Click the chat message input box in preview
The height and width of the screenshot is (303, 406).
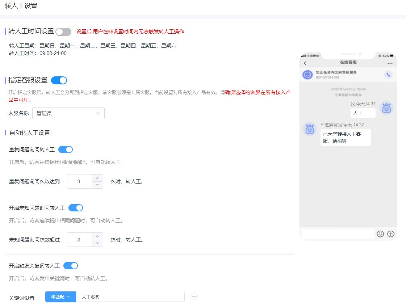pos(338,234)
